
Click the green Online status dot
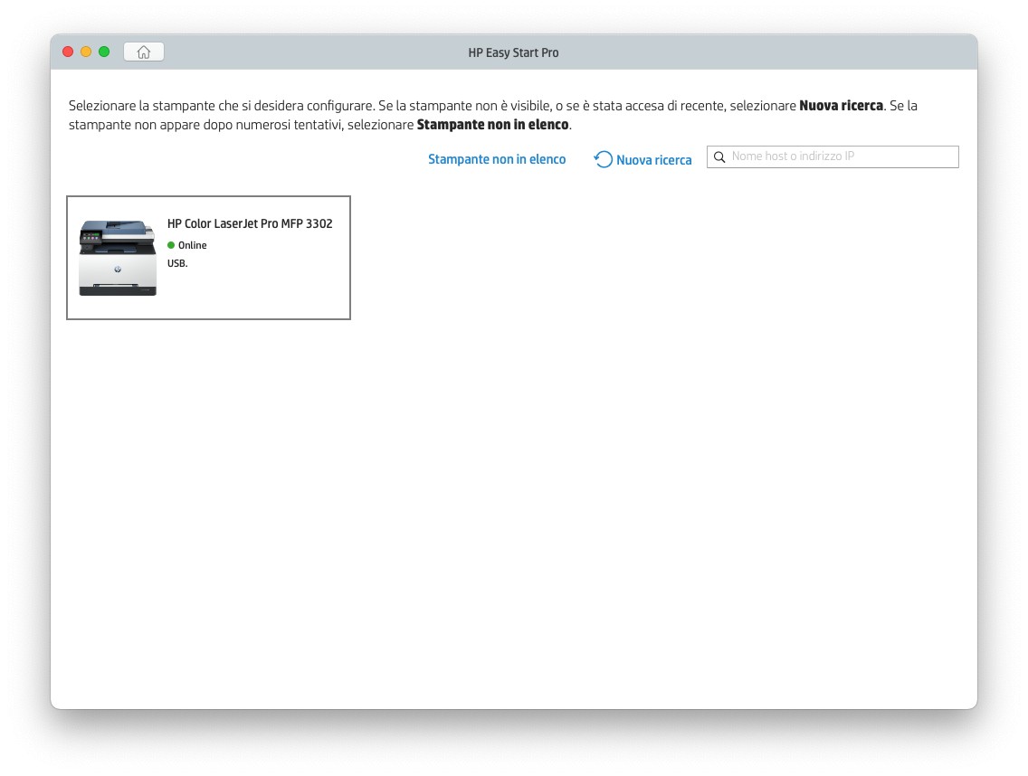[x=171, y=245]
